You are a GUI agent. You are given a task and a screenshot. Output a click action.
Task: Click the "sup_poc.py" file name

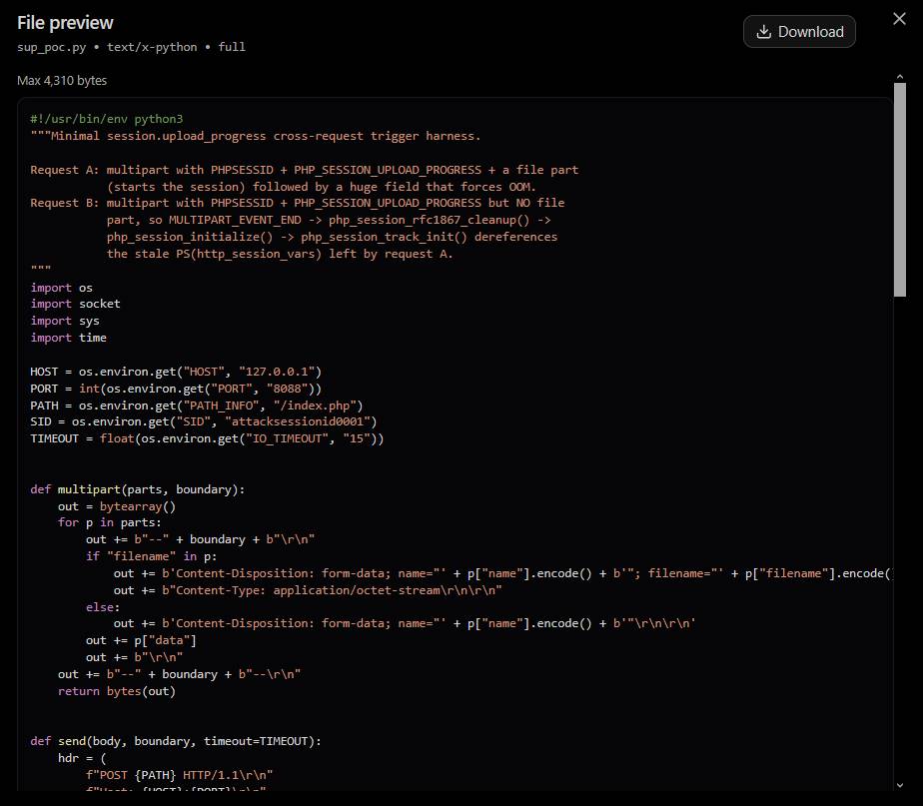pyautogui.click(x=51, y=47)
